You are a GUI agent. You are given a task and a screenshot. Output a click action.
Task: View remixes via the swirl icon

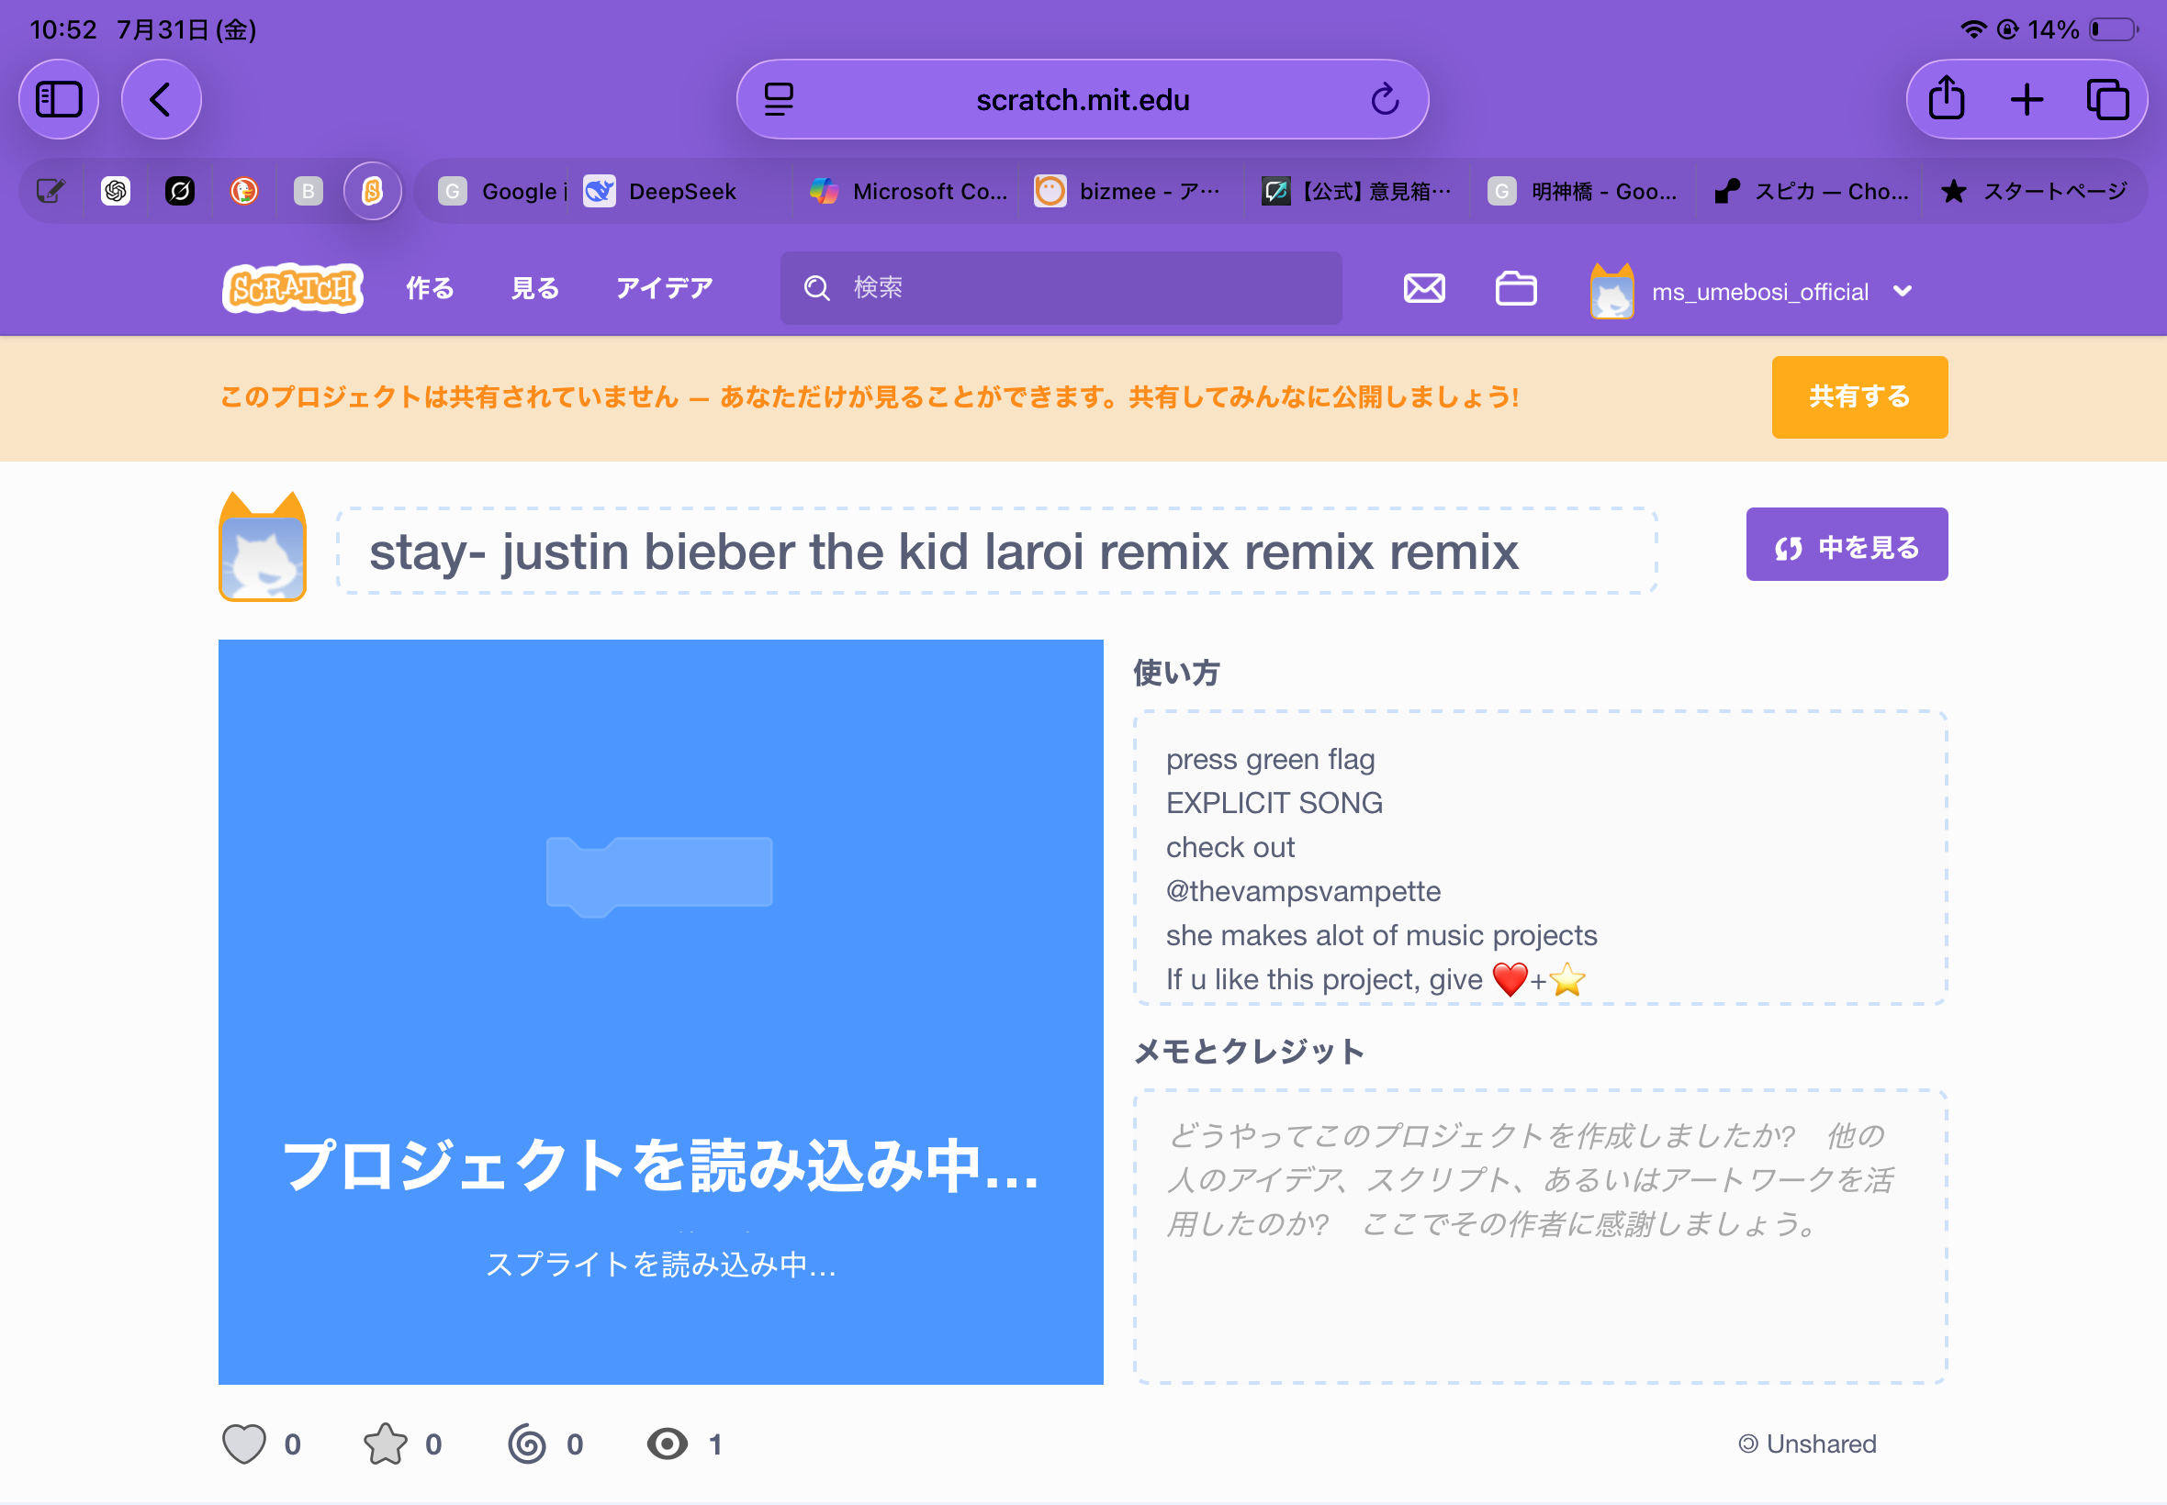[x=526, y=1444]
